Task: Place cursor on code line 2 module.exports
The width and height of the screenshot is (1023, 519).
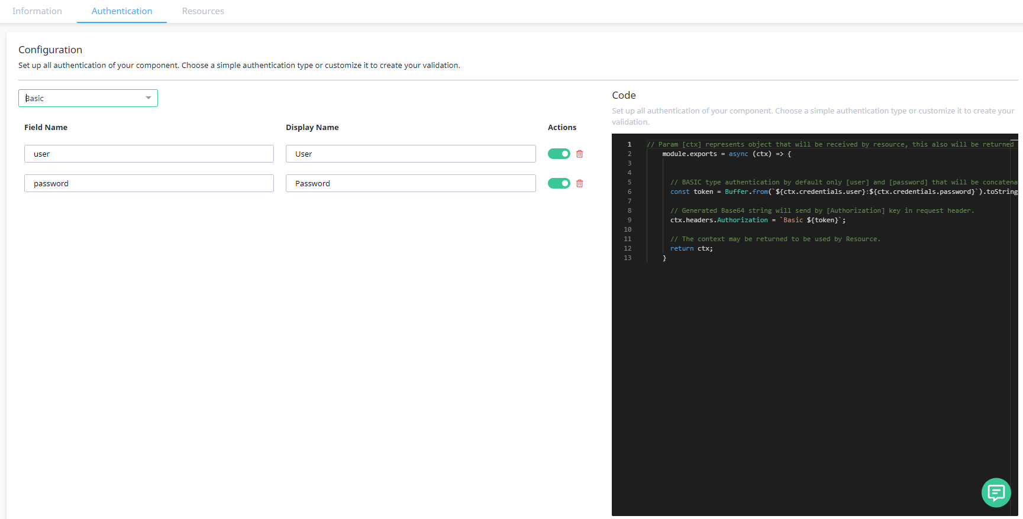Action: 727,154
